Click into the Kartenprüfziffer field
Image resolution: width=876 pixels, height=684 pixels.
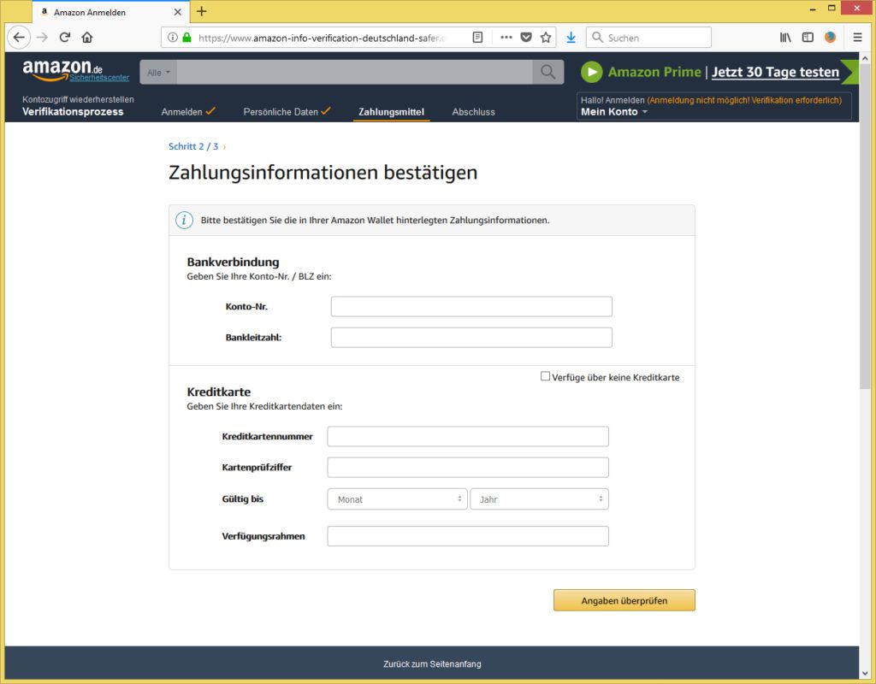468,468
